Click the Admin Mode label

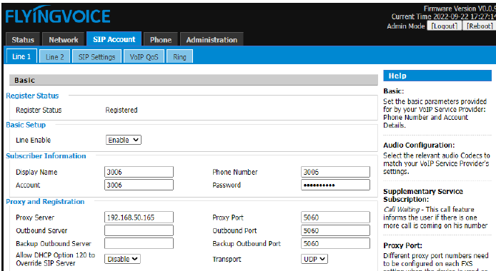point(406,26)
